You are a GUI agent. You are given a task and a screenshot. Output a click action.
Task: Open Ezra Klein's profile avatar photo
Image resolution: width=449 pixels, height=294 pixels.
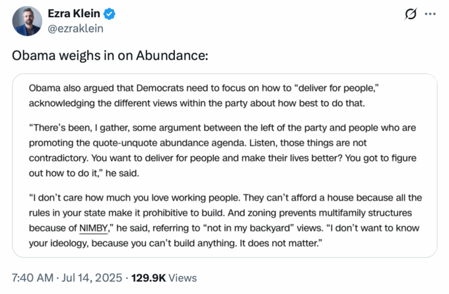pyautogui.click(x=27, y=21)
